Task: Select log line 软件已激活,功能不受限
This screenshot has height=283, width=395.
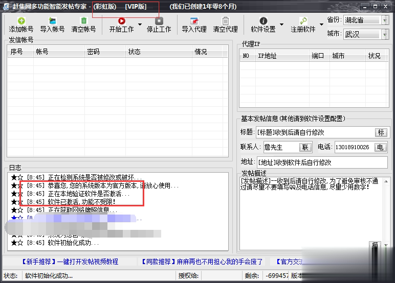Action: [63, 202]
